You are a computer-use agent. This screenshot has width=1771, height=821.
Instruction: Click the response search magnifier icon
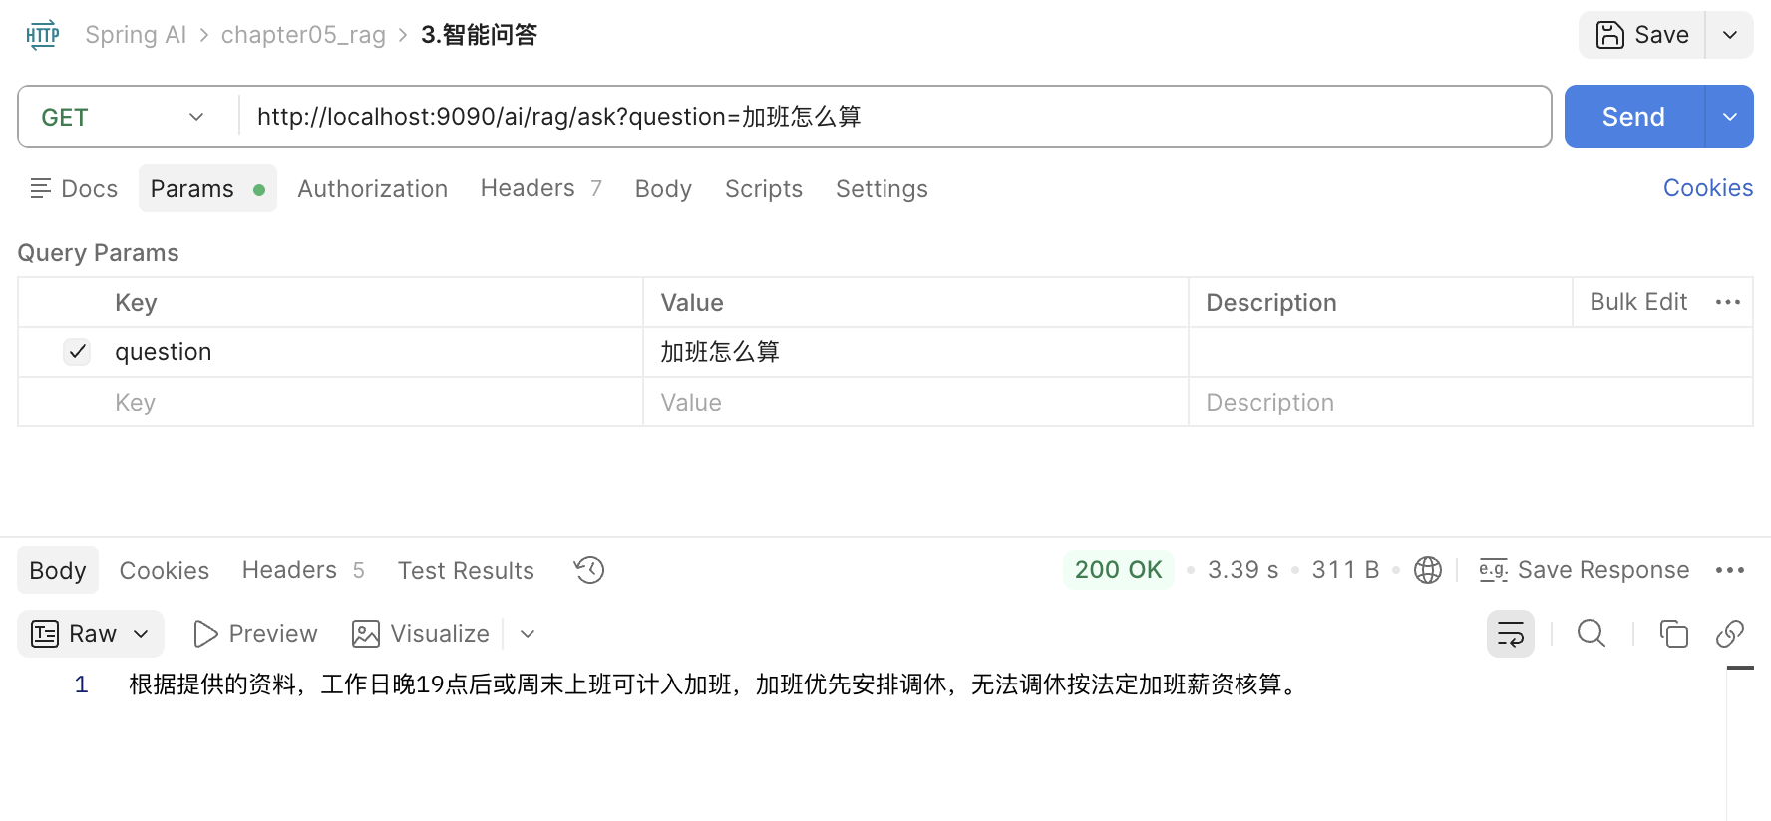(1592, 634)
